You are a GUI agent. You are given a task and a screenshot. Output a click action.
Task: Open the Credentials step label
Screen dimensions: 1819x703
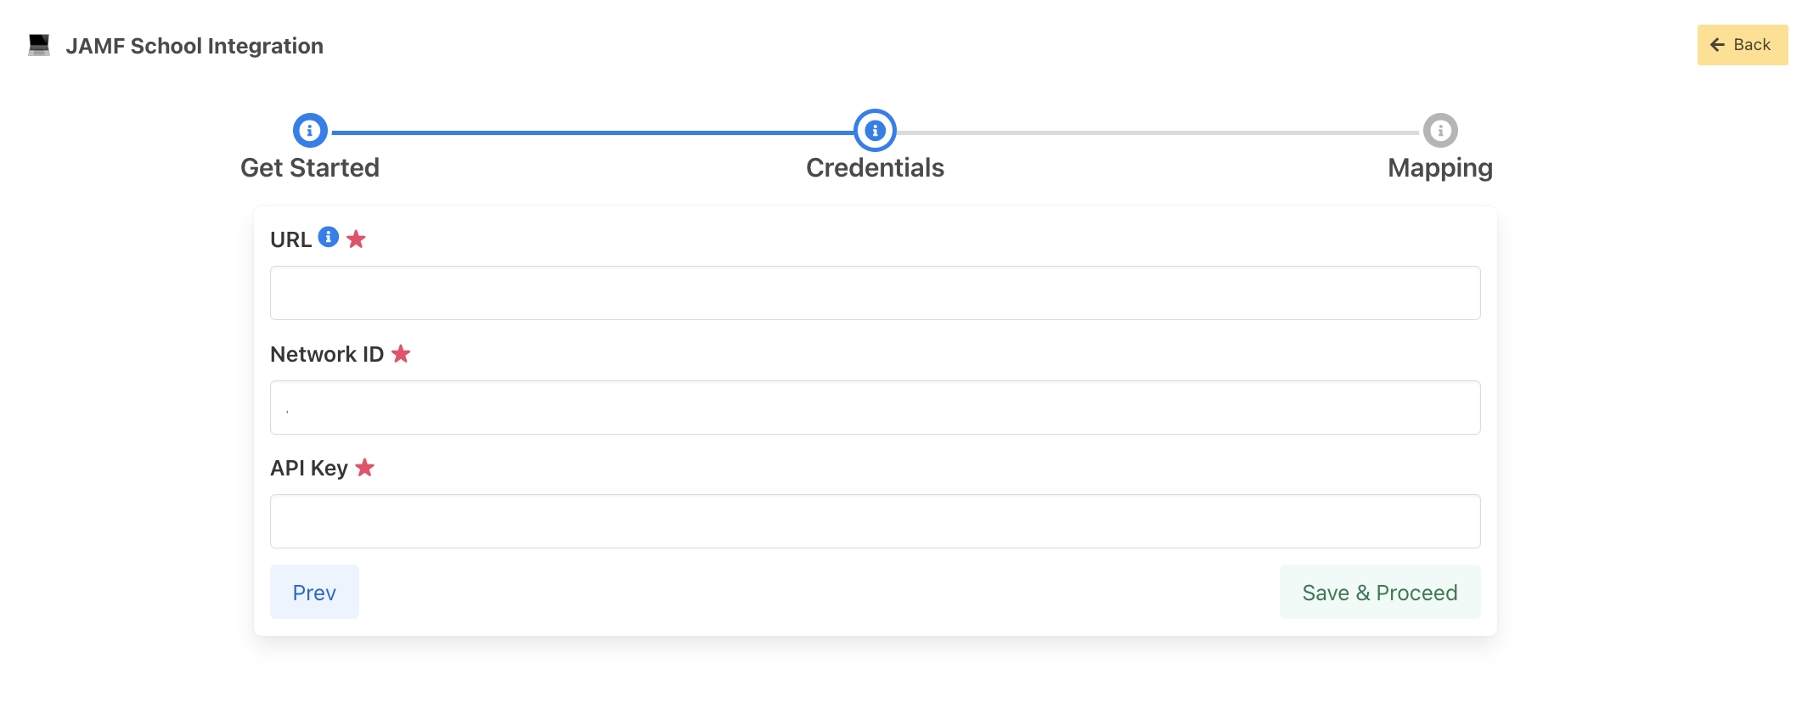[875, 168]
